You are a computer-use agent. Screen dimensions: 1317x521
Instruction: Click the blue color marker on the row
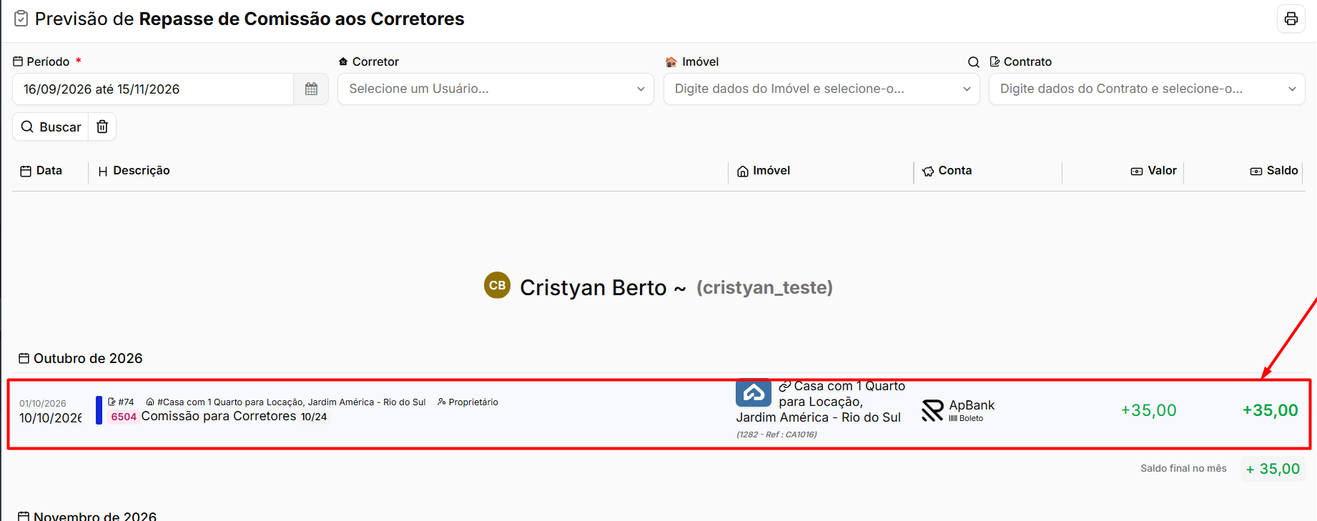click(99, 410)
